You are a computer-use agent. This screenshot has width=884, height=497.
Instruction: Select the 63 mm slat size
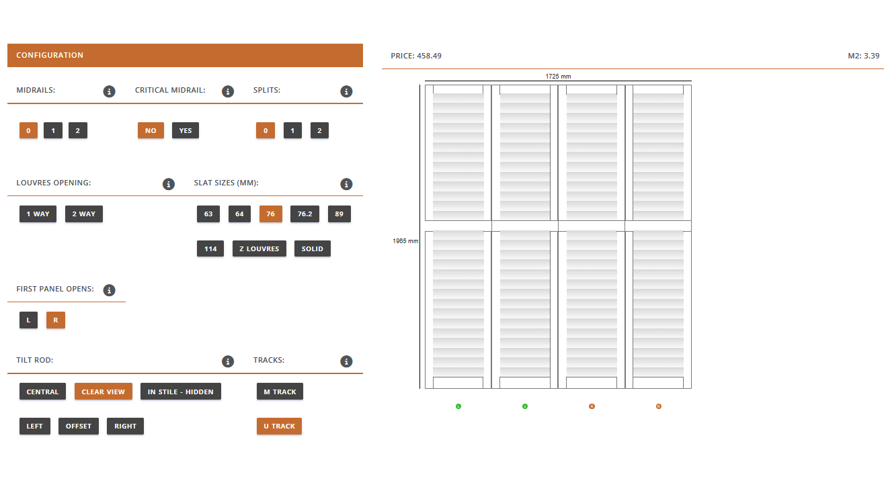pos(208,214)
